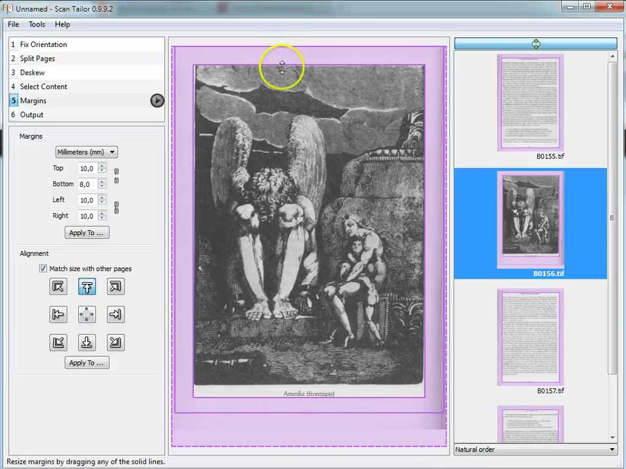Adjust the Left margin stepper
Screen dimensions: 626x469
pos(102,200)
